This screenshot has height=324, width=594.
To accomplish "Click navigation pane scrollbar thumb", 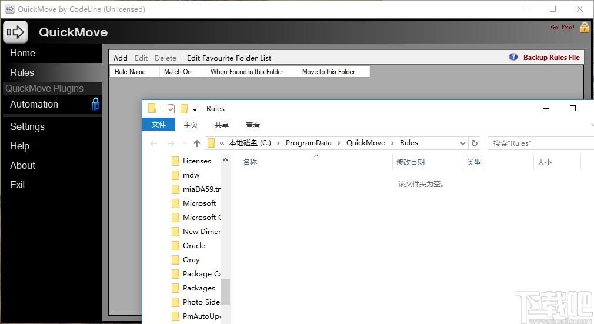I will 225,292.
